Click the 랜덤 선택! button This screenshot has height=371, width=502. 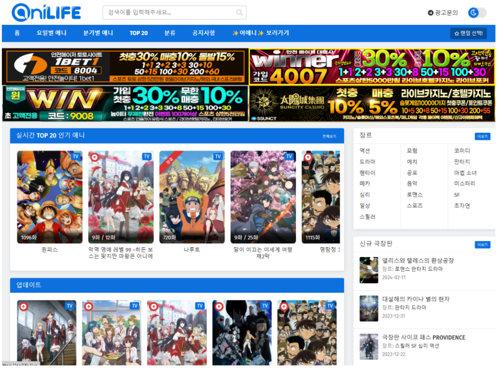(x=468, y=33)
